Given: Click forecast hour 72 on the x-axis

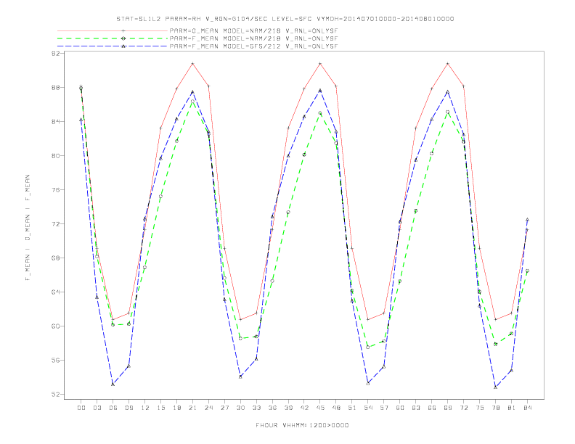Looking at the screenshot, I should tap(463, 408).
